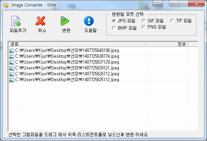The height and width of the screenshot is (141, 207).
Task: Click the 정보 column header
Action: 167,44
